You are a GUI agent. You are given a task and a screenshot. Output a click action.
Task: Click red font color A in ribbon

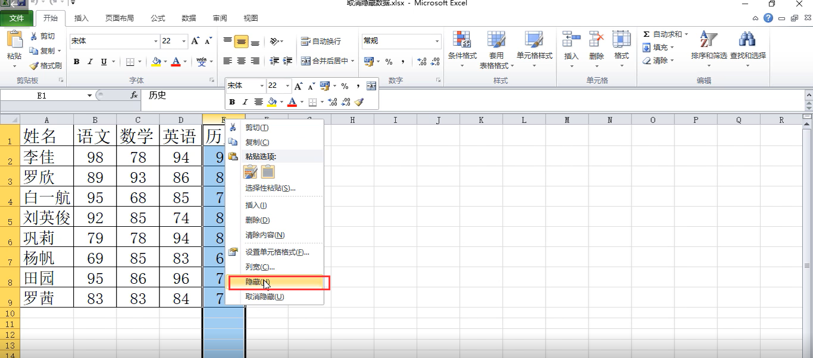[176, 61]
